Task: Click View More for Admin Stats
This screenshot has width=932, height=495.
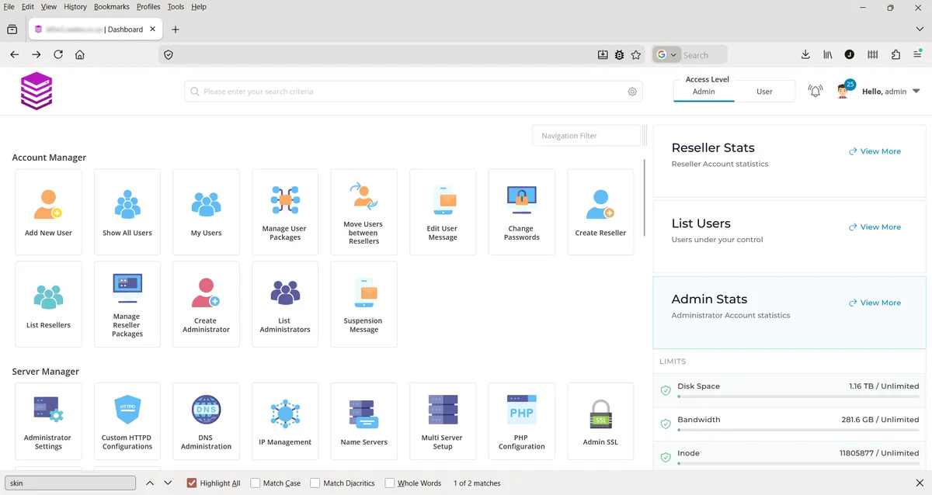Action: pyautogui.click(x=875, y=303)
